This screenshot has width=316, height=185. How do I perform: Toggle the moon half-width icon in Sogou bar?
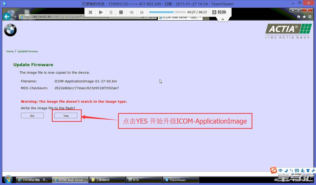coord(286,170)
